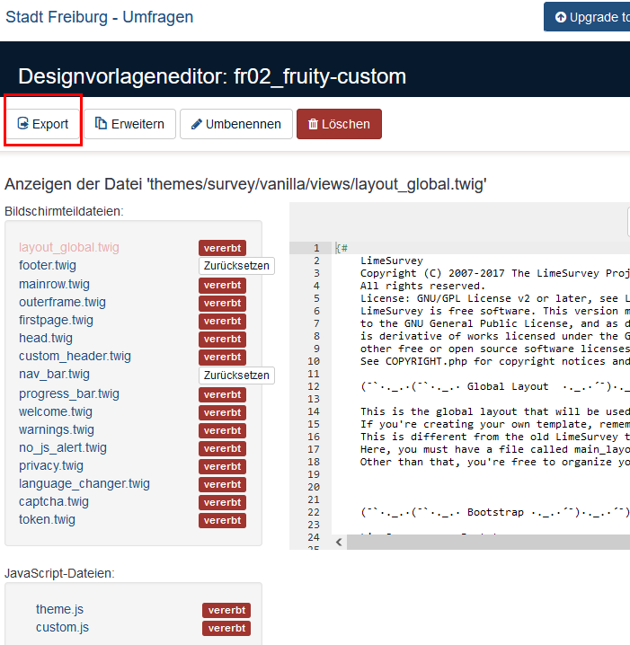This screenshot has width=630, height=645.
Task: Reset footer.twig with Zurücksetzen button
Action: 235,266
